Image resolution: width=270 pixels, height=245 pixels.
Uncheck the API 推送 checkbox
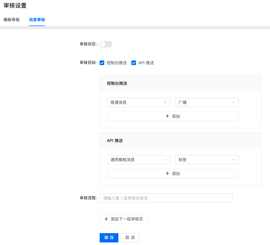click(134, 63)
